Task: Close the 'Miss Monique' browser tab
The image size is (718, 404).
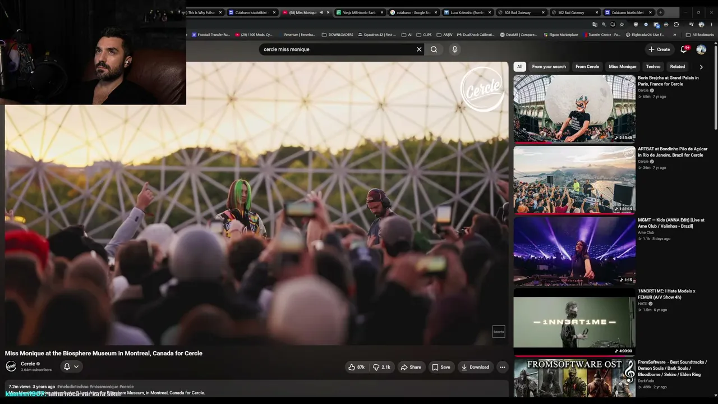Action: [x=328, y=12]
